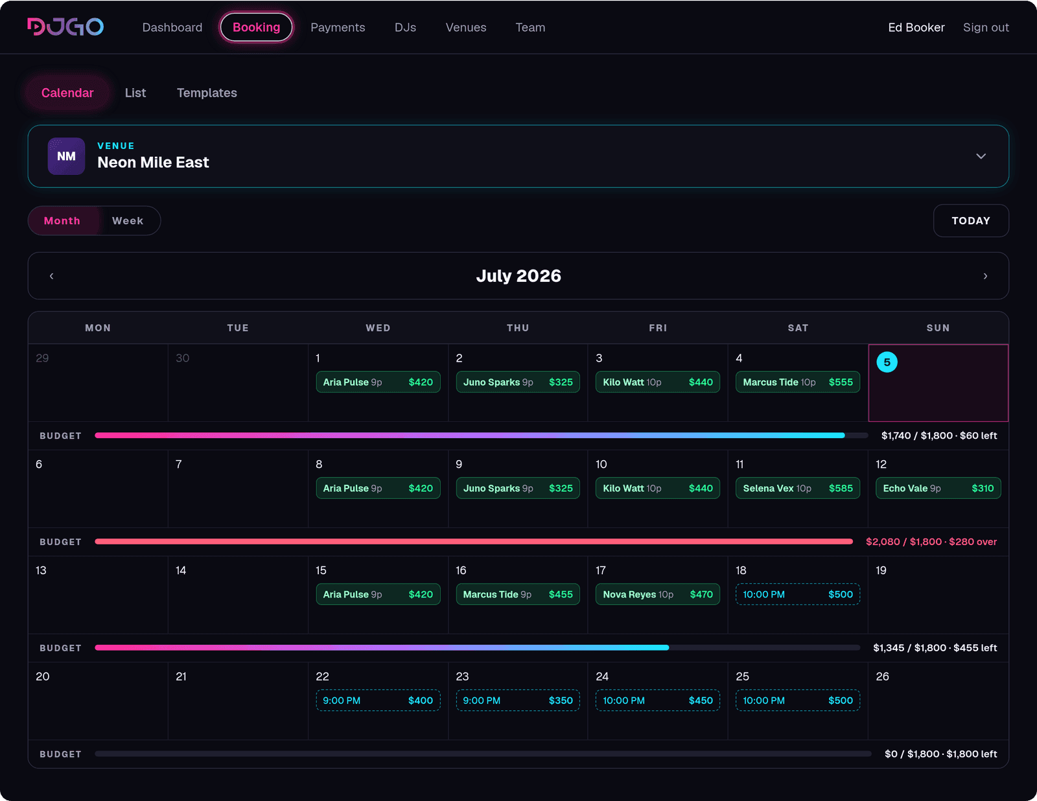Viewport: 1037px width, 801px height.
Task: Open Kilo Watt booking on July 10
Action: tap(658, 489)
